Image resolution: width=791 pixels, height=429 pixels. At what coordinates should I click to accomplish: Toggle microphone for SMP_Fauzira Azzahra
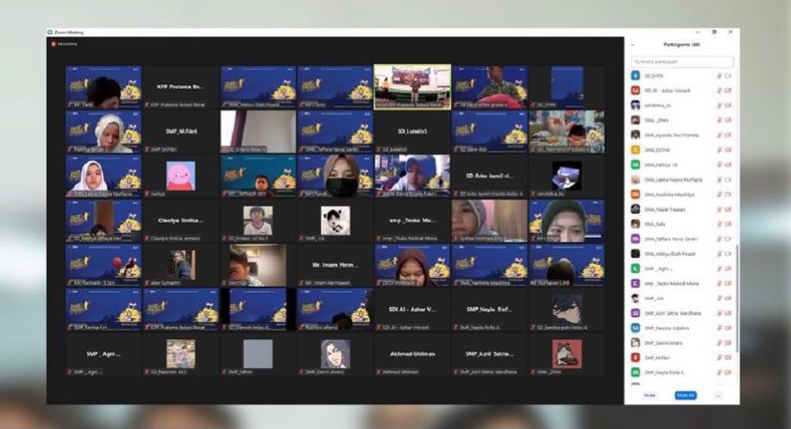[719, 328]
